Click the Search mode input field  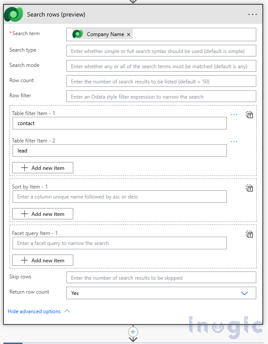[161, 66]
